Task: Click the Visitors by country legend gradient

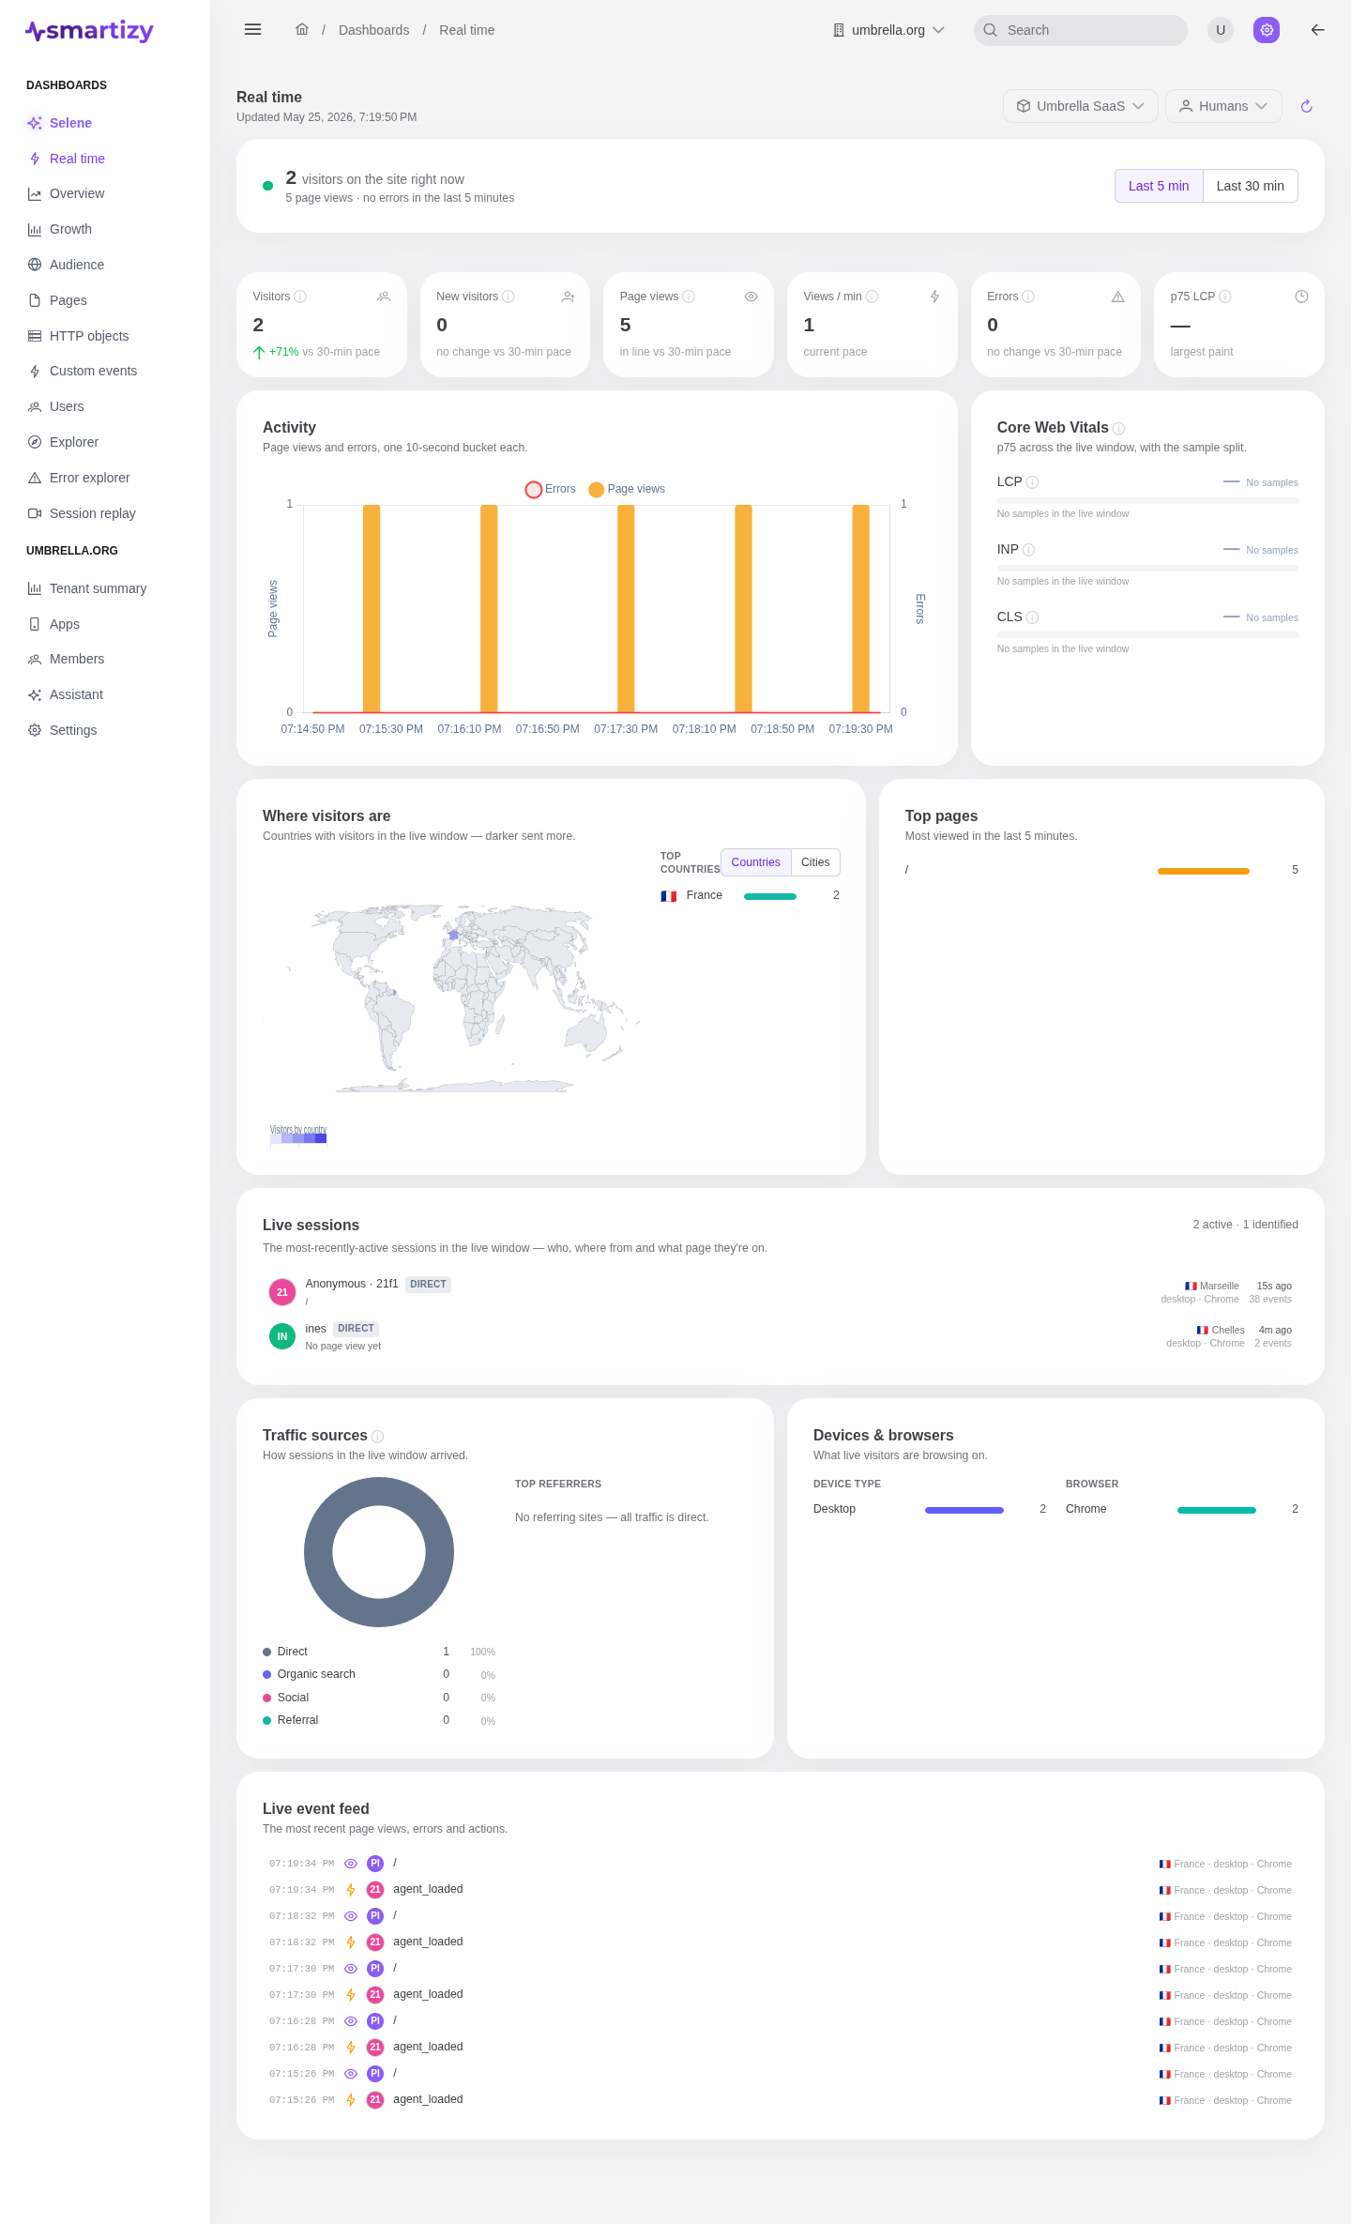Action: coord(298,1137)
